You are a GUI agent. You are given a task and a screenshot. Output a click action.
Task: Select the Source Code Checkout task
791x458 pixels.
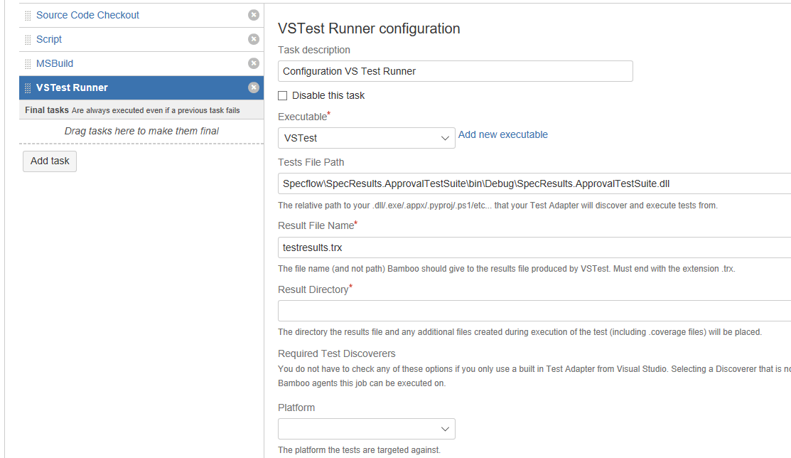point(87,14)
